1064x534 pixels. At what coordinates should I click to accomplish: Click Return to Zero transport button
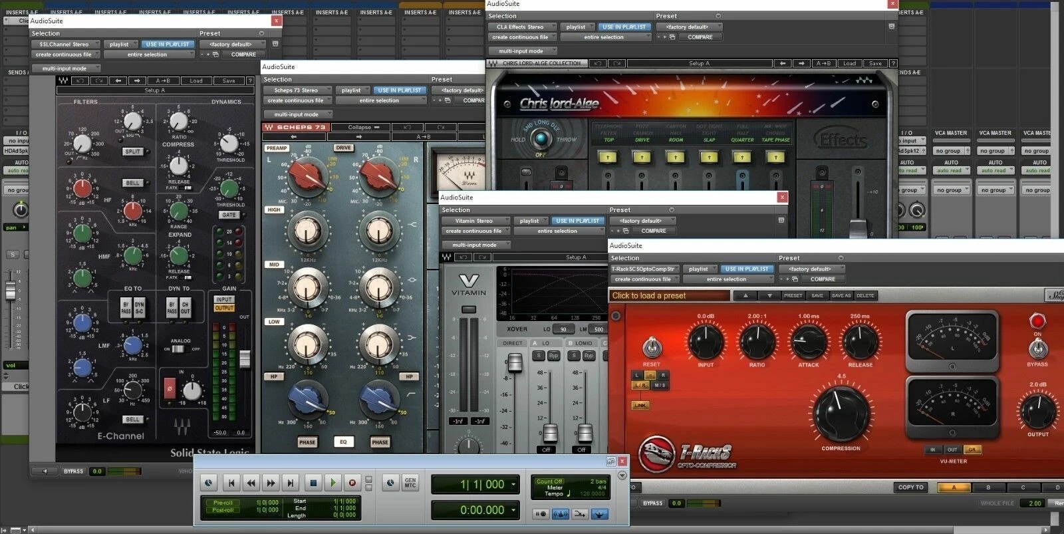click(231, 483)
